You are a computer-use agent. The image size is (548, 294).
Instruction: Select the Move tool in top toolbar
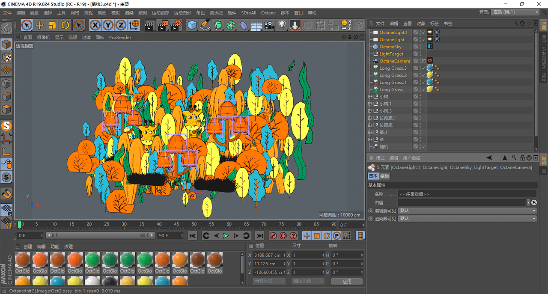pos(40,25)
